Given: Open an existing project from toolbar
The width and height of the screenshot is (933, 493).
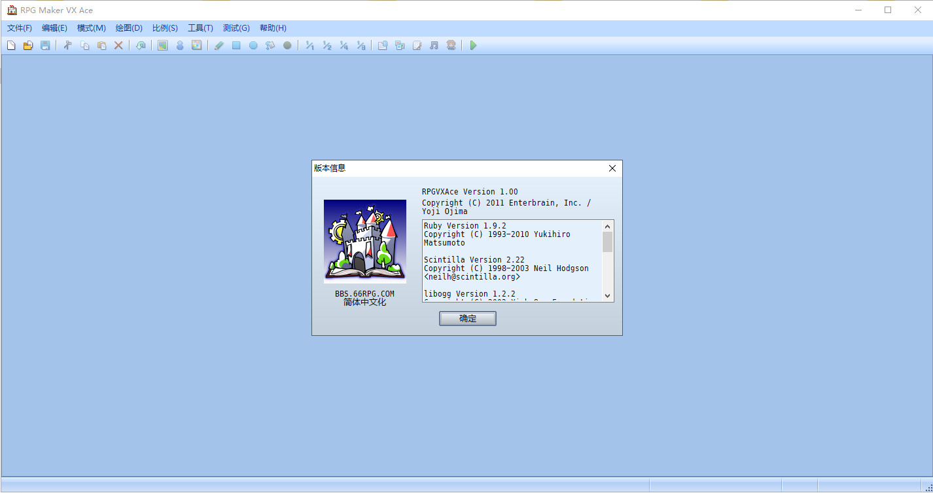Looking at the screenshot, I should (28, 45).
